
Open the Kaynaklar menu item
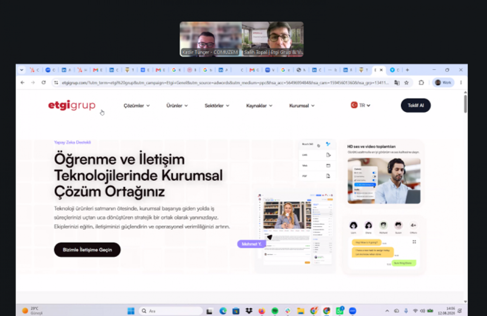pos(260,106)
